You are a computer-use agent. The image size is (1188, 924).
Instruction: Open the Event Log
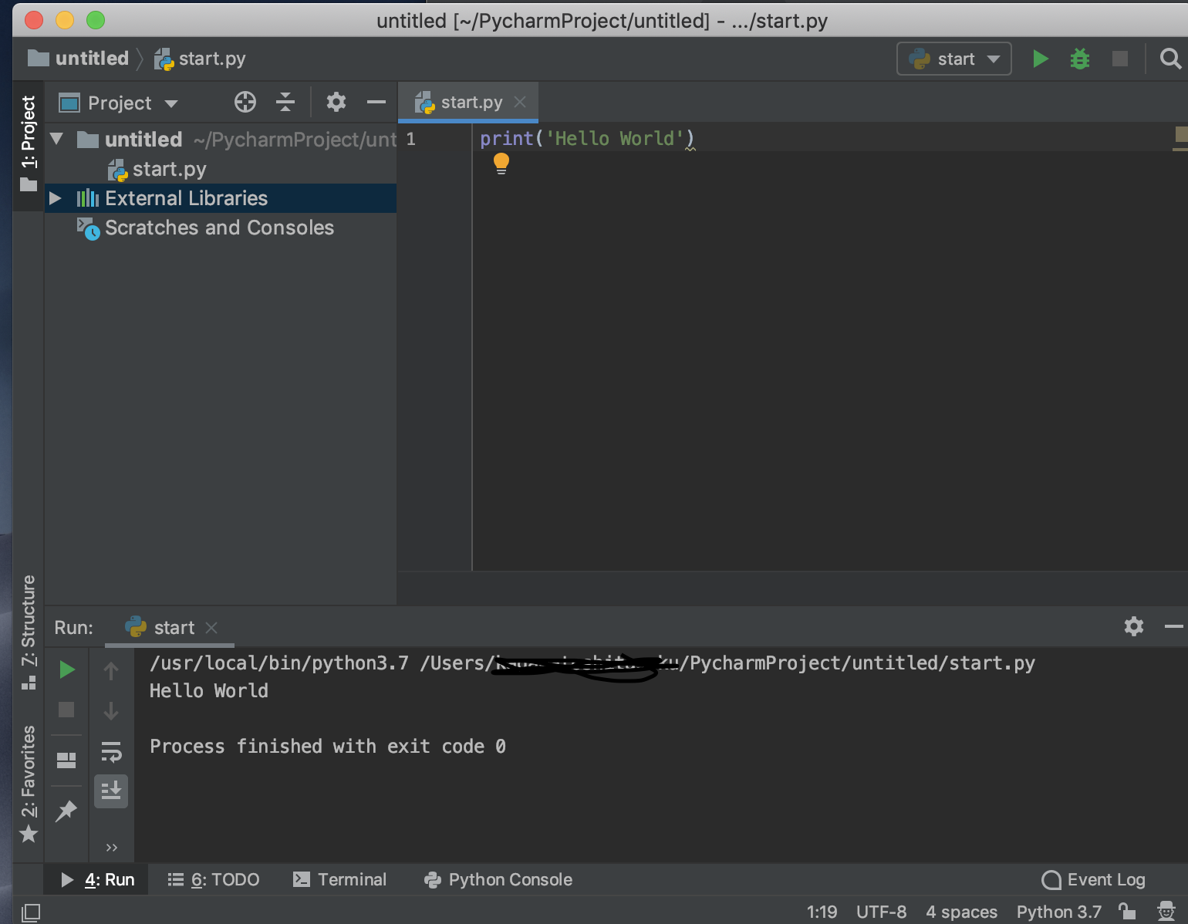pos(1093,879)
